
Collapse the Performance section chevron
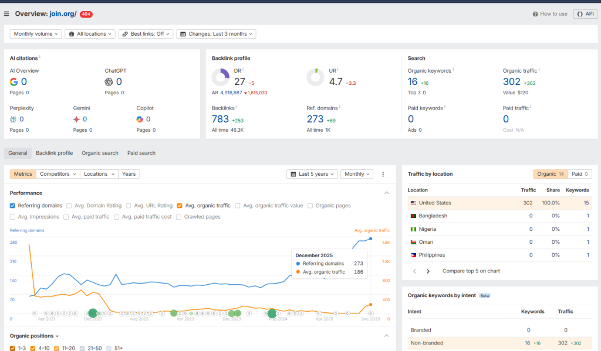(386, 193)
